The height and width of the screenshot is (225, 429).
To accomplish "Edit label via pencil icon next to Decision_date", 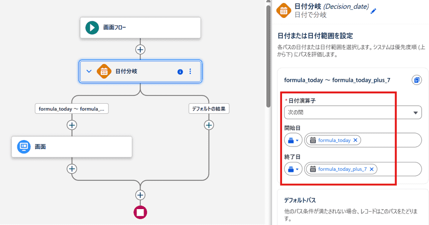I will [373, 11].
